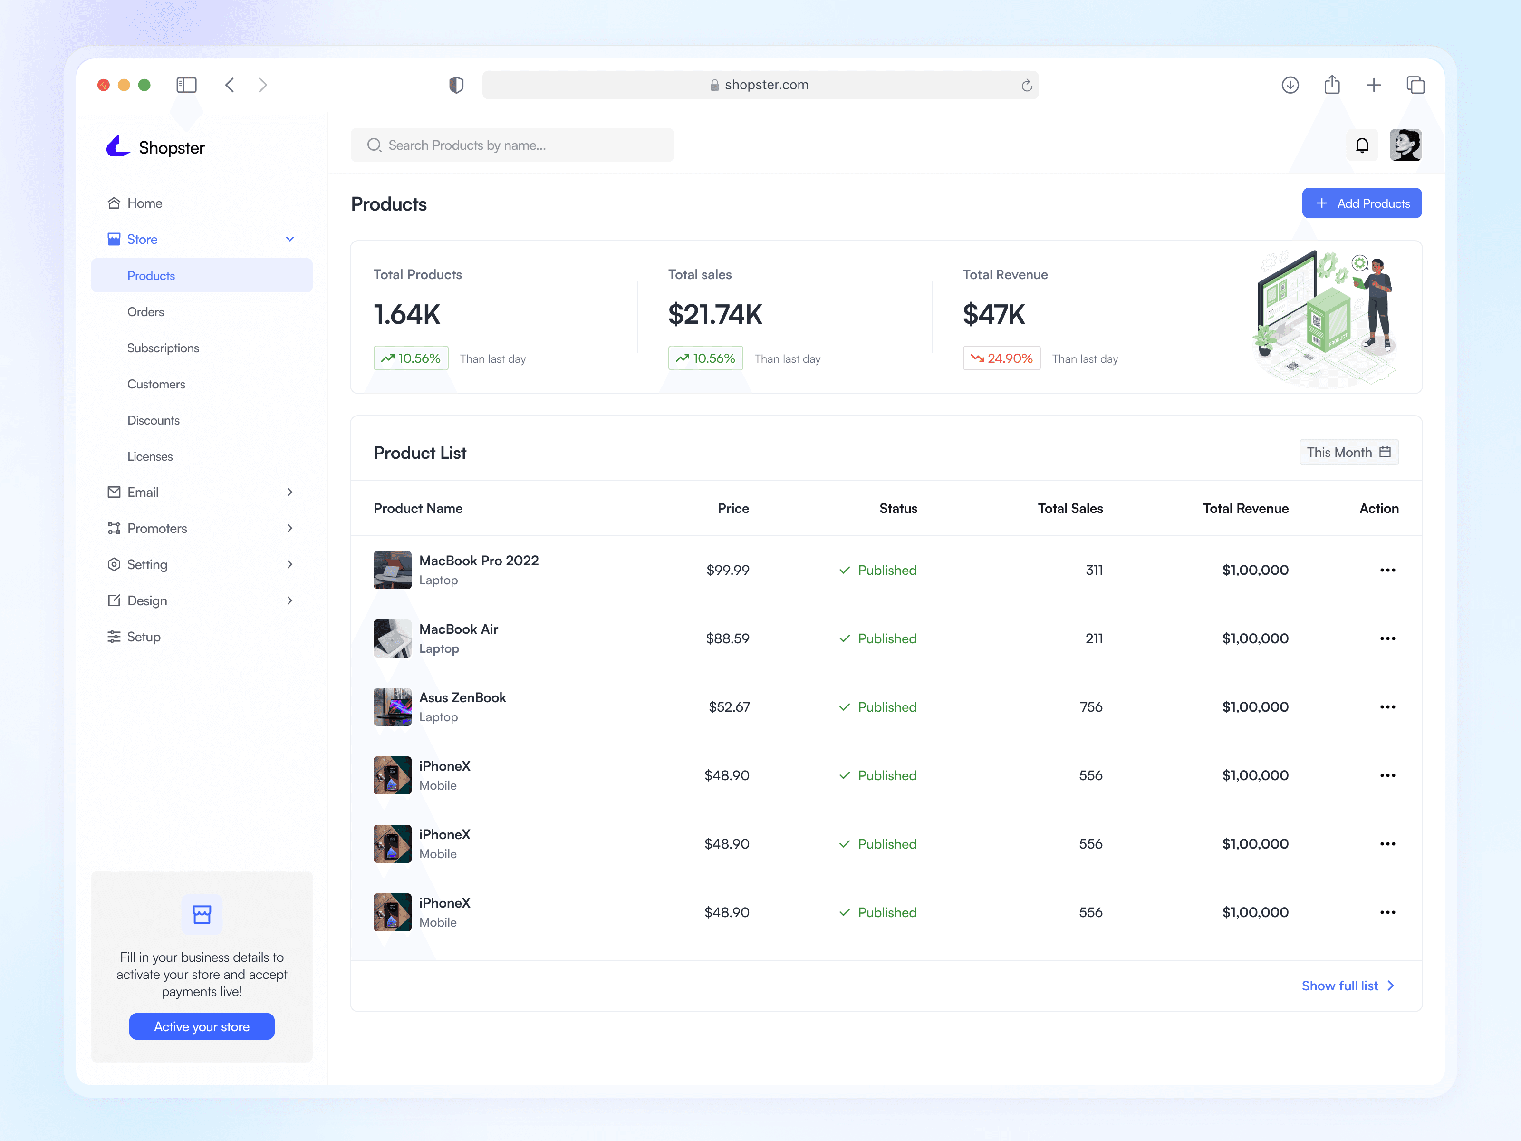The image size is (1521, 1141).
Task: Click the Show full list link
Action: tap(1347, 986)
